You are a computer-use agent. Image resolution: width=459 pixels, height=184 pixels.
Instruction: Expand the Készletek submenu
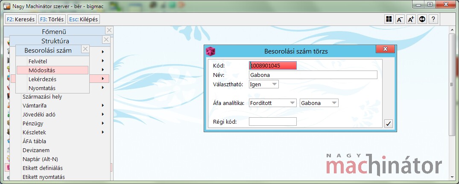103,133
